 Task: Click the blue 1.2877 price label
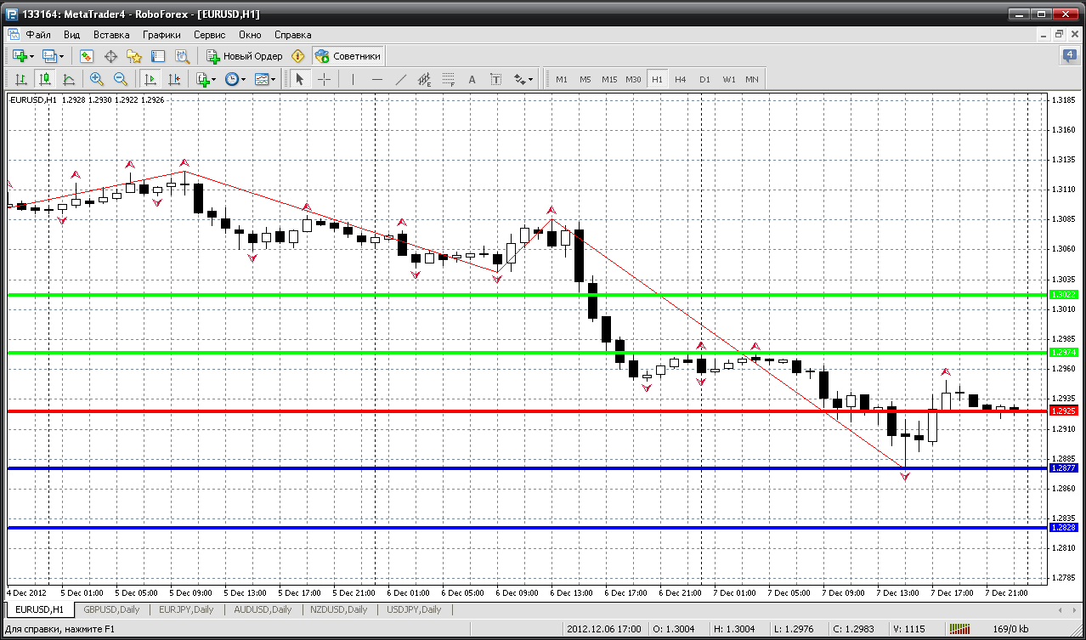point(1065,468)
